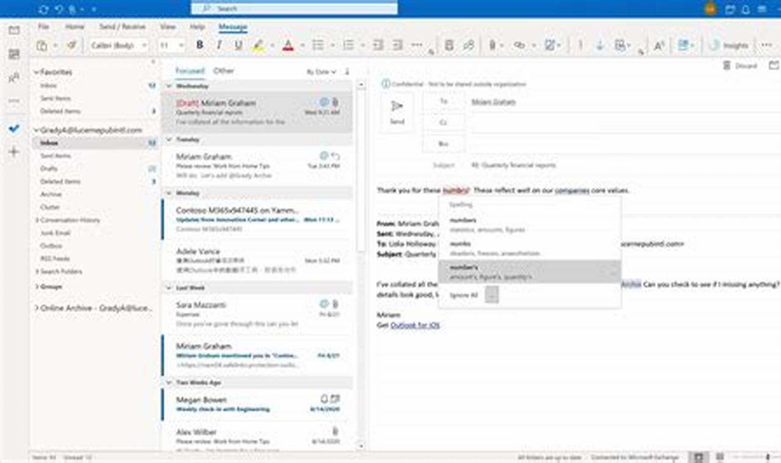Decrease the paragraph indent
This screenshot has width=781, height=463.
(x=378, y=46)
